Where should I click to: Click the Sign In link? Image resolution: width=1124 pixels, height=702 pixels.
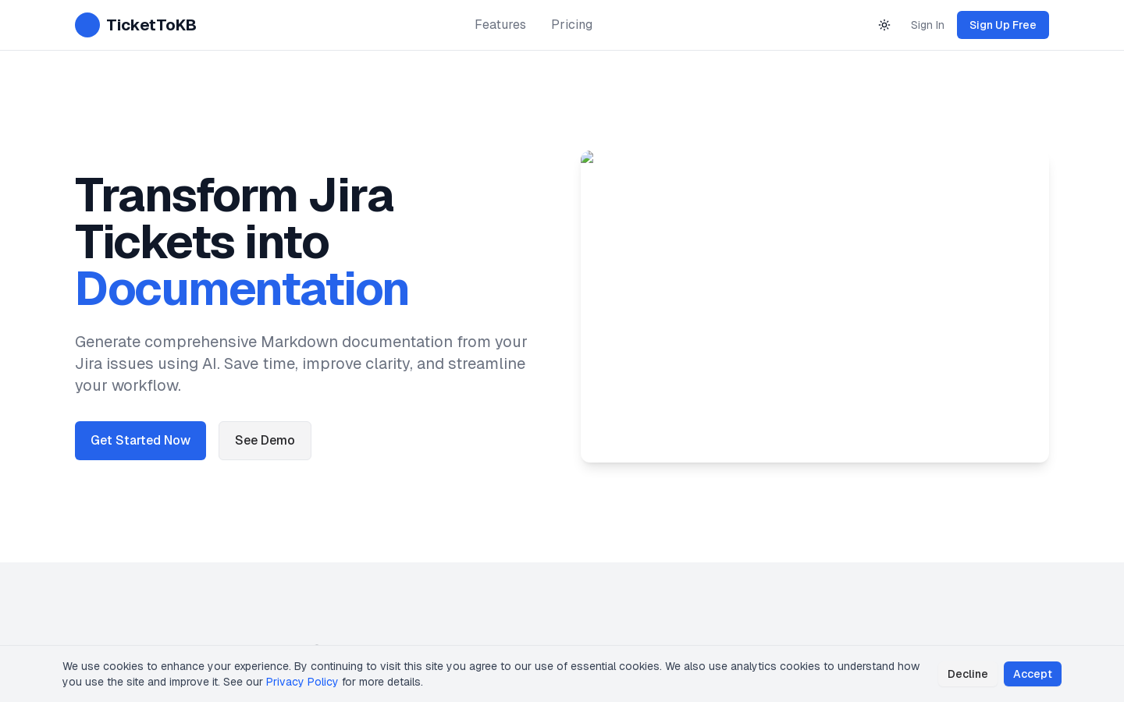tap(927, 25)
